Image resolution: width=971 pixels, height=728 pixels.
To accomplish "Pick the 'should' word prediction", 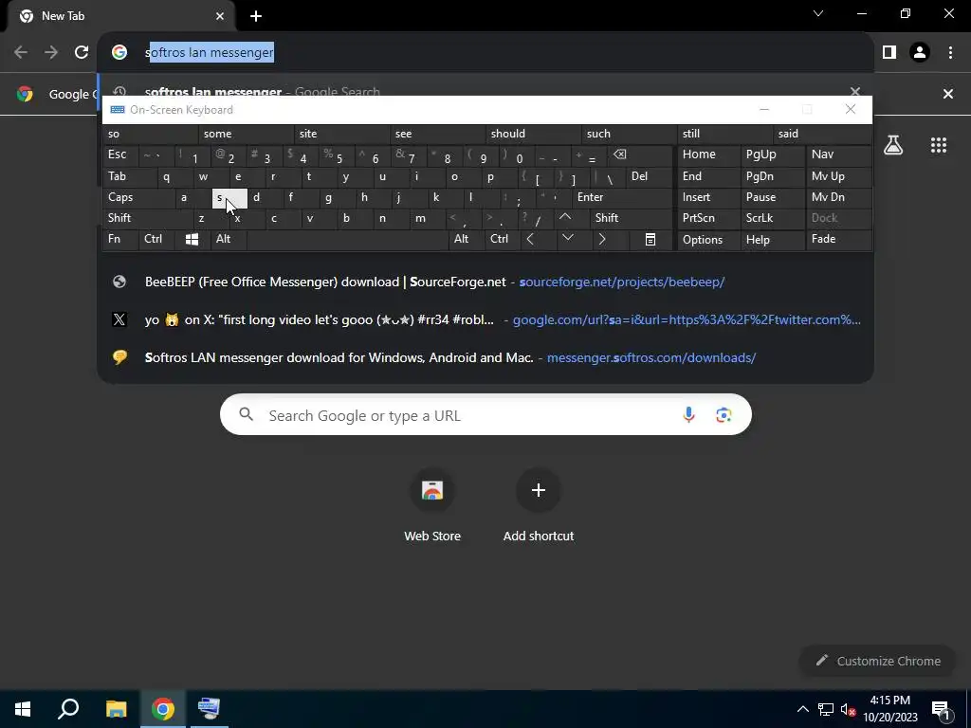I will [x=533, y=134].
